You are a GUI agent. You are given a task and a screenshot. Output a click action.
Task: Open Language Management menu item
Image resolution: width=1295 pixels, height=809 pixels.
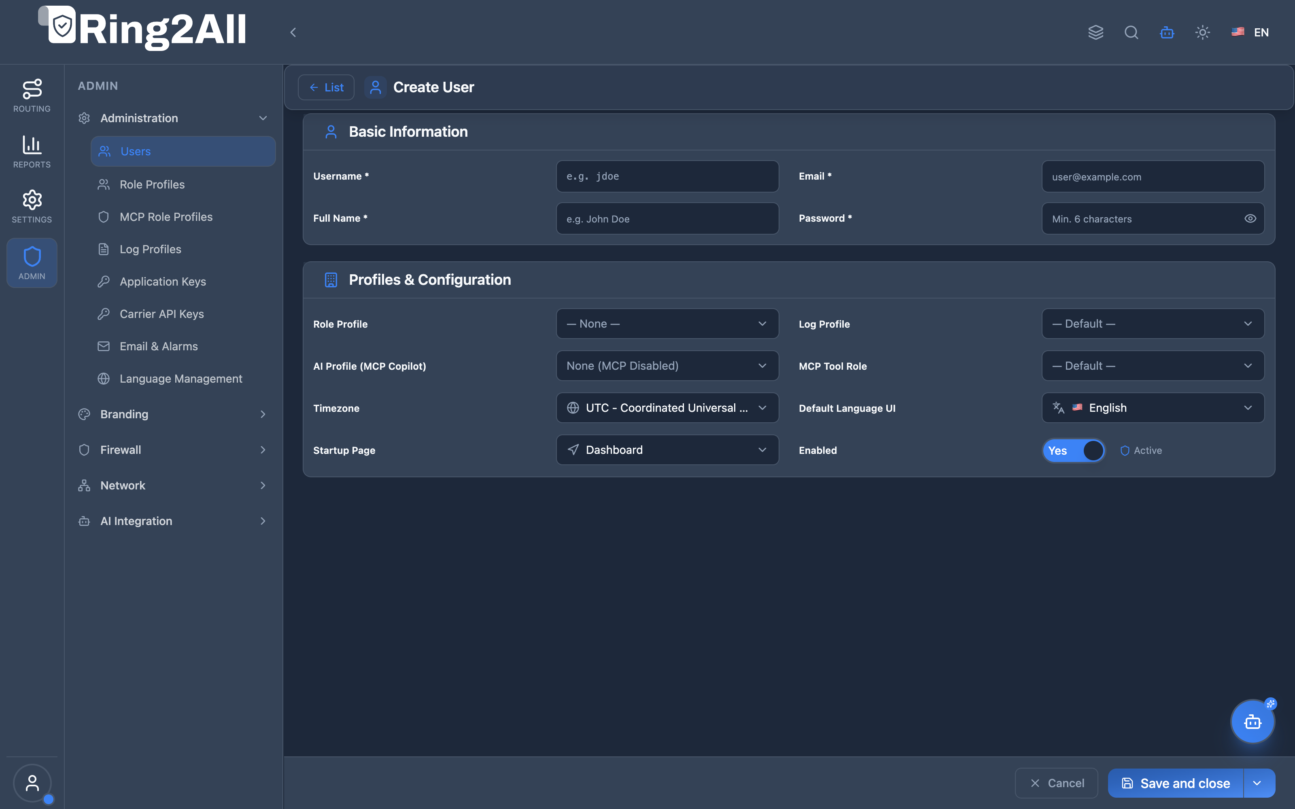pos(183,379)
